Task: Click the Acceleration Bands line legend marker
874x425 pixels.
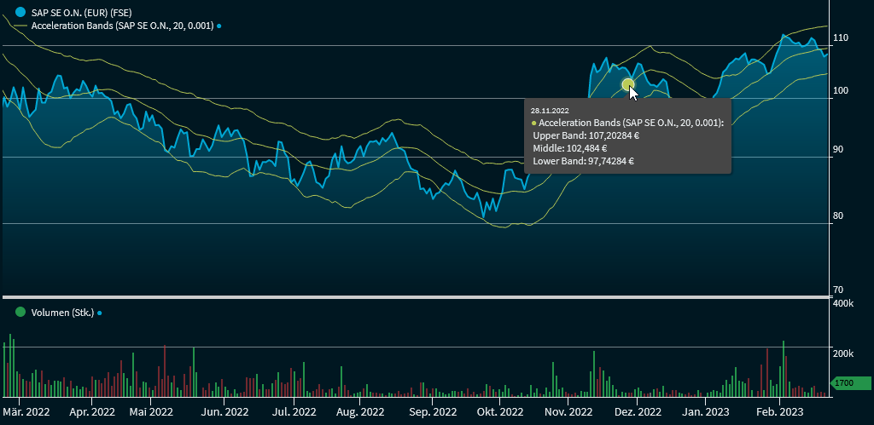Action: click(20, 26)
